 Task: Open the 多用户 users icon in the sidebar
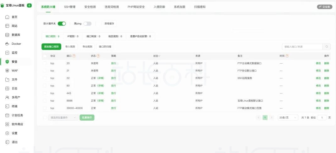point(7,97)
